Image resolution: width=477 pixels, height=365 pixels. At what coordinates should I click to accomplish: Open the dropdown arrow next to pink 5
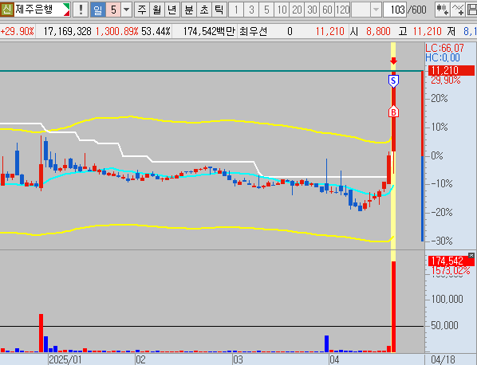click(x=126, y=10)
